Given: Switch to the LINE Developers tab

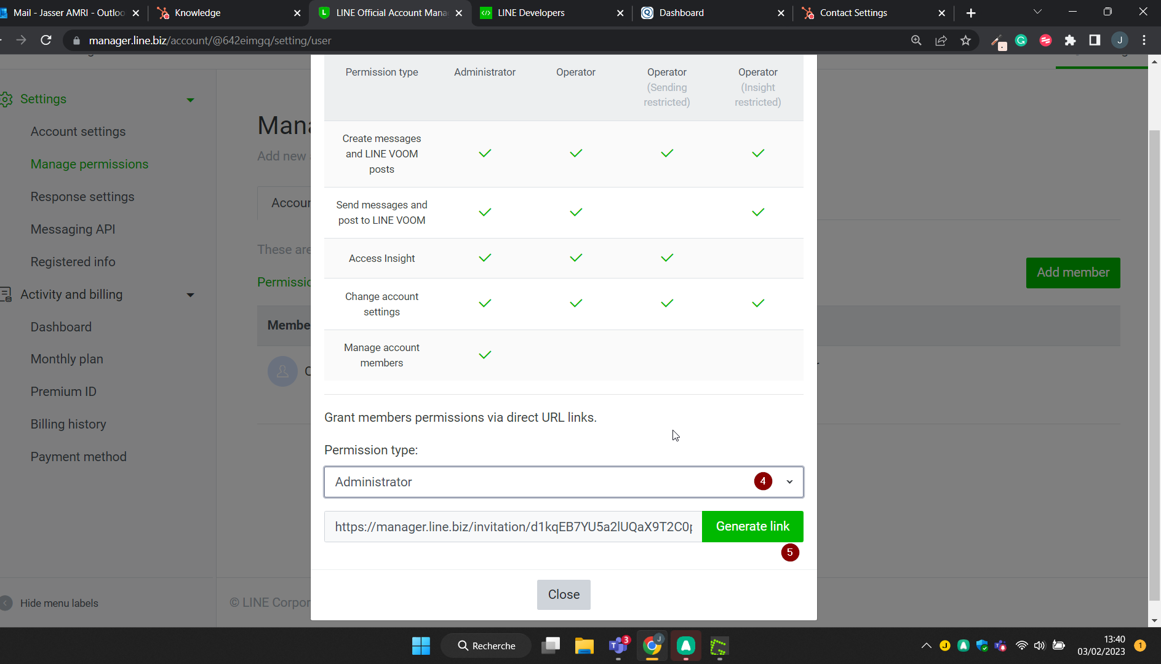Looking at the screenshot, I should (x=530, y=13).
